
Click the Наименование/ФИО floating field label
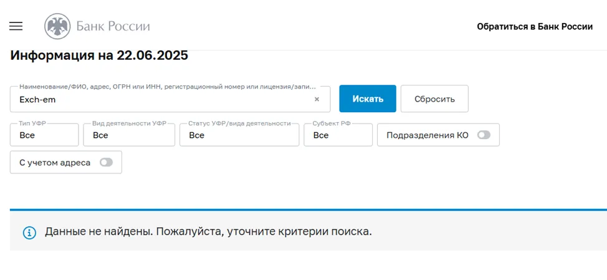click(x=167, y=87)
